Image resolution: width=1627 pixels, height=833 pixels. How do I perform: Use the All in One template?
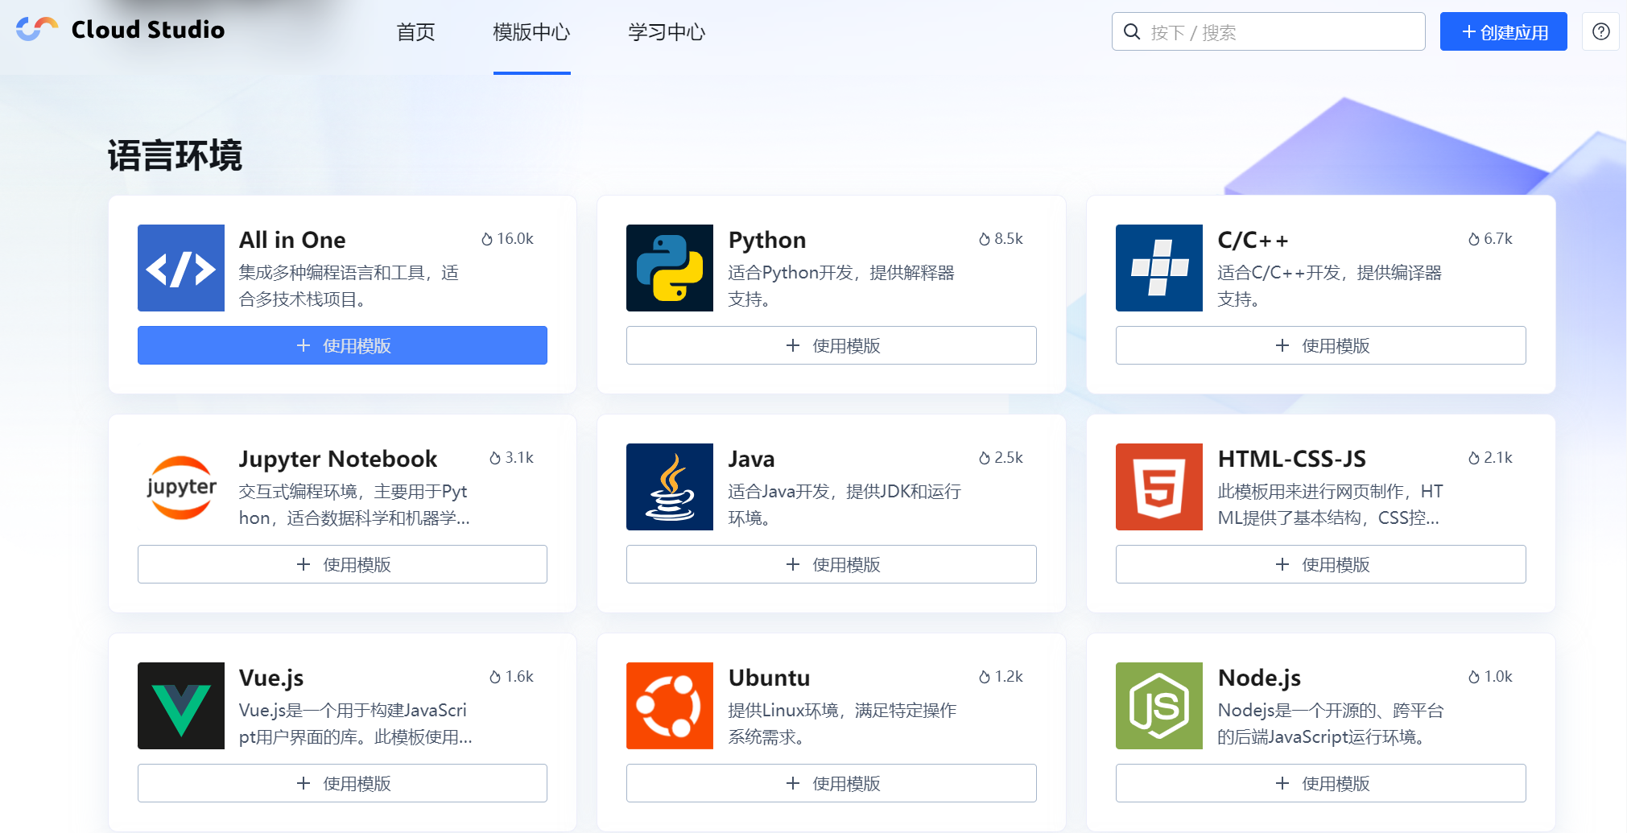point(342,345)
